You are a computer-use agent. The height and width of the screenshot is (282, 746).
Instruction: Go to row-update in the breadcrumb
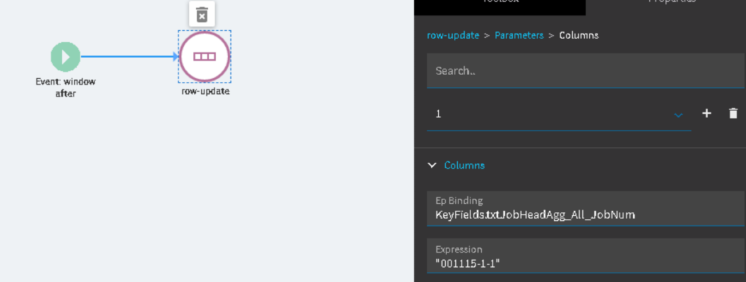[453, 35]
